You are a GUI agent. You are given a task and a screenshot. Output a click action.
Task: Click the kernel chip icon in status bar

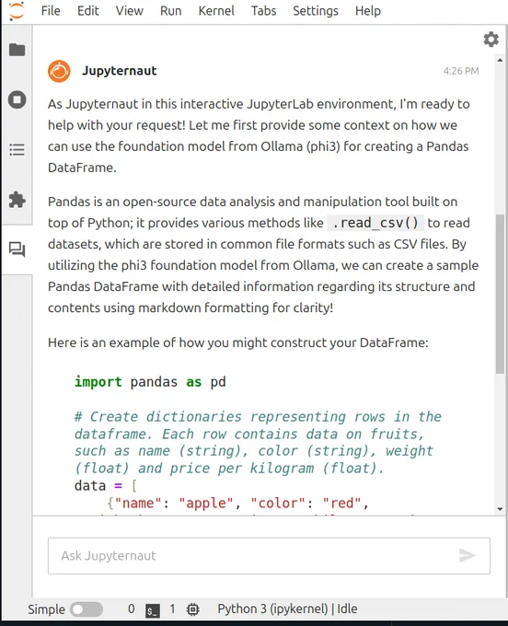(x=192, y=609)
